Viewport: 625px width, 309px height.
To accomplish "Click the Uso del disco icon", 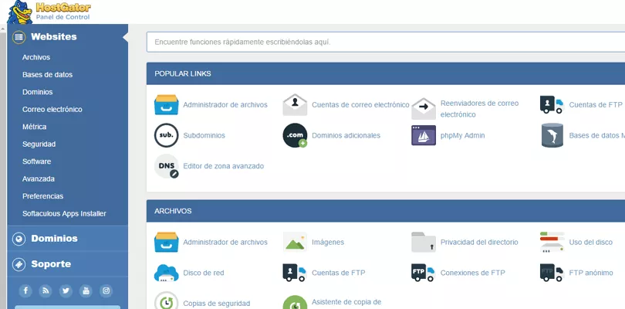I will 552,242.
